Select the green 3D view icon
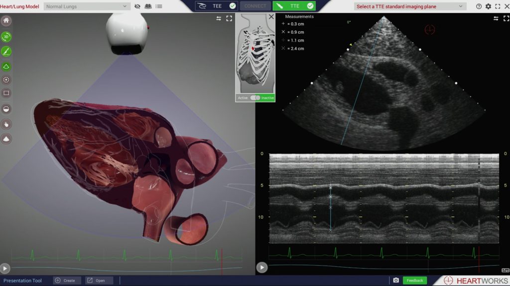Viewport: 510px width, 286px height. [6, 37]
